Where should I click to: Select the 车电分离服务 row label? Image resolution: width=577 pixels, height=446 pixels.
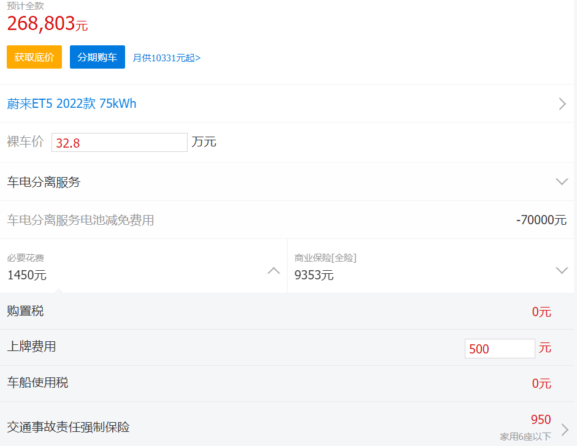[44, 182]
